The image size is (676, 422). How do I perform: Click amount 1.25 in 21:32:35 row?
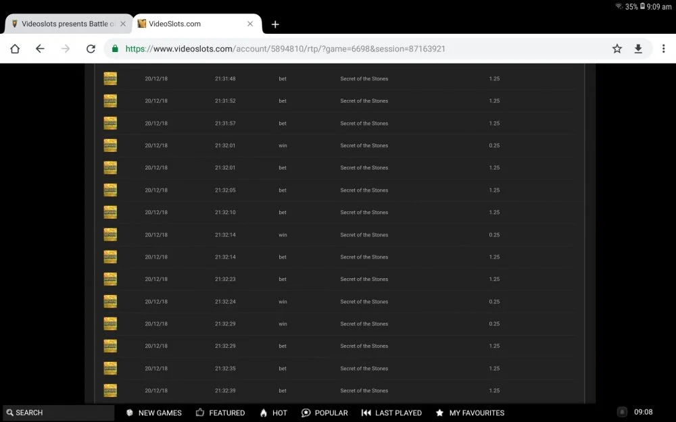tap(495, 368)
